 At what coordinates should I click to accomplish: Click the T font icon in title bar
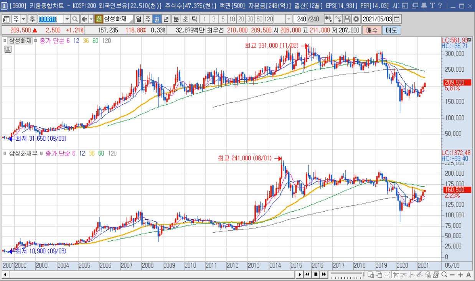(x=432, y=5)
